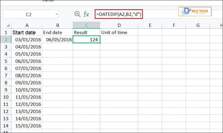The height and width of the screenshot is (133, 223).
Task: Select the result cell showing 124
Action: coord(87,39)
